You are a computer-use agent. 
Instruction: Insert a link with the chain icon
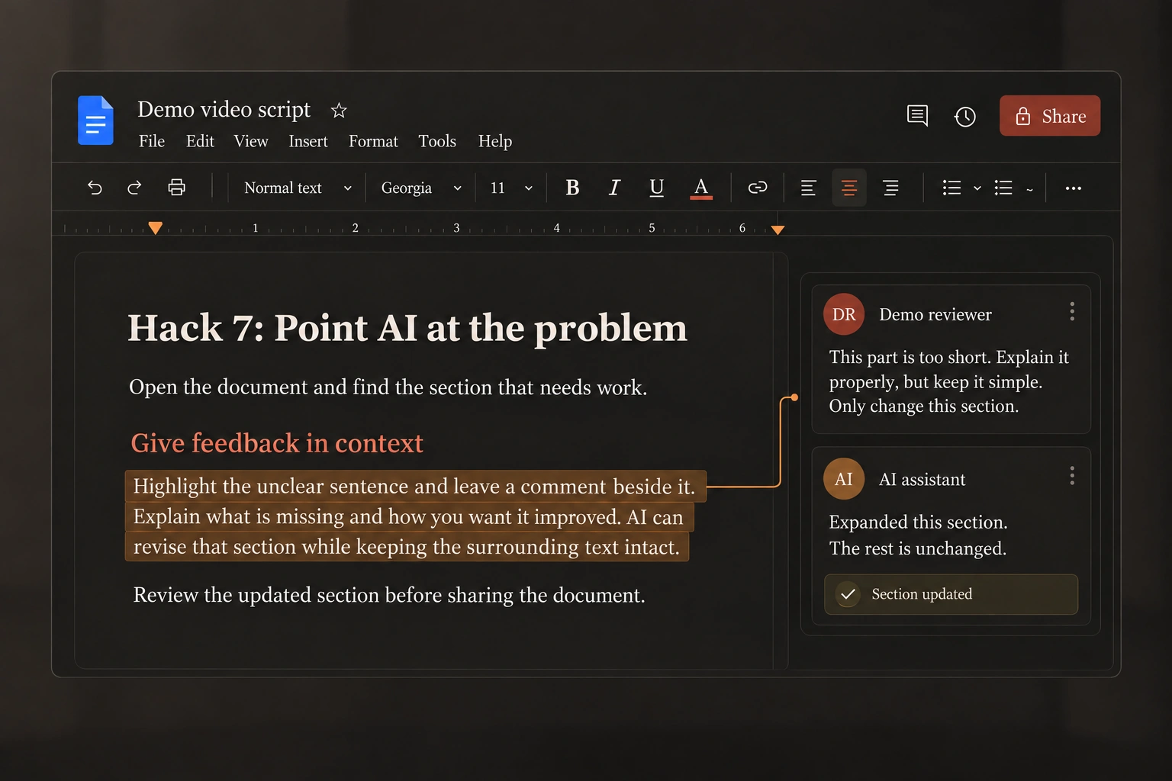[757, 188]
